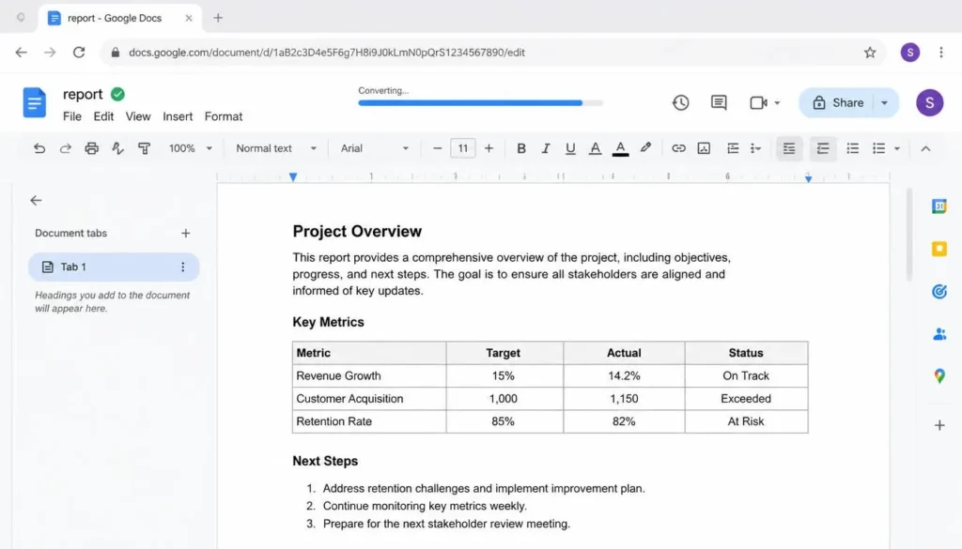This screenshot has width=962, height=549.
Task: Open the highlight color pen icon
Action: tap(645, 147)
